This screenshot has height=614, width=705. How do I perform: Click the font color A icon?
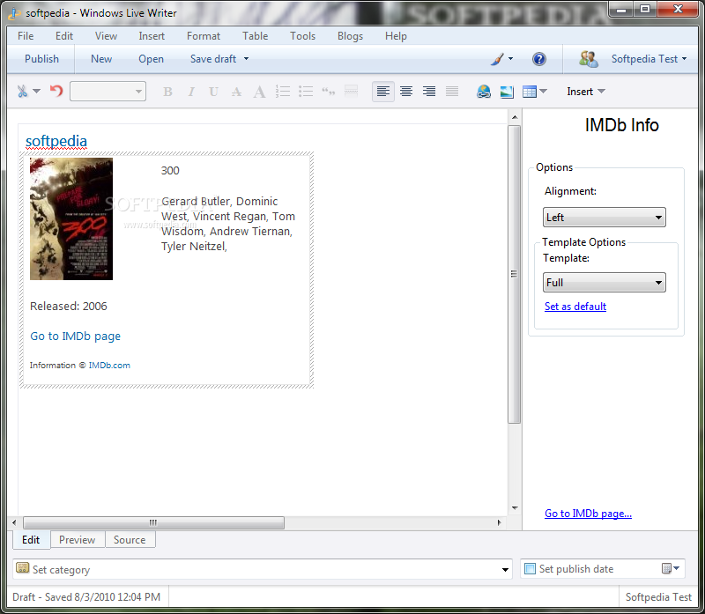click(x=259, y=92)
